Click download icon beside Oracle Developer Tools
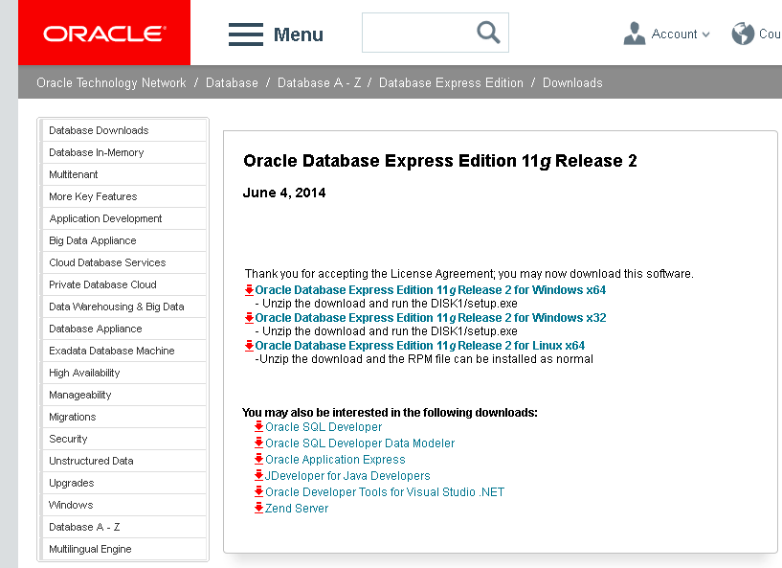This screenshot has width=782, height=568. [258, 492]
